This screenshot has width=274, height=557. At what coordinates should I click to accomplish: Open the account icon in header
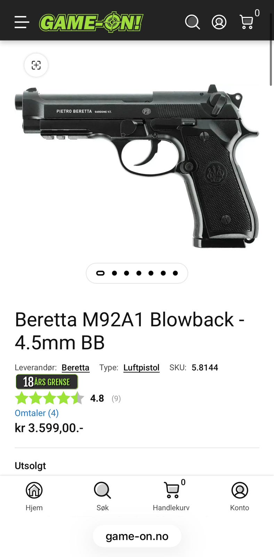[219, 22]
